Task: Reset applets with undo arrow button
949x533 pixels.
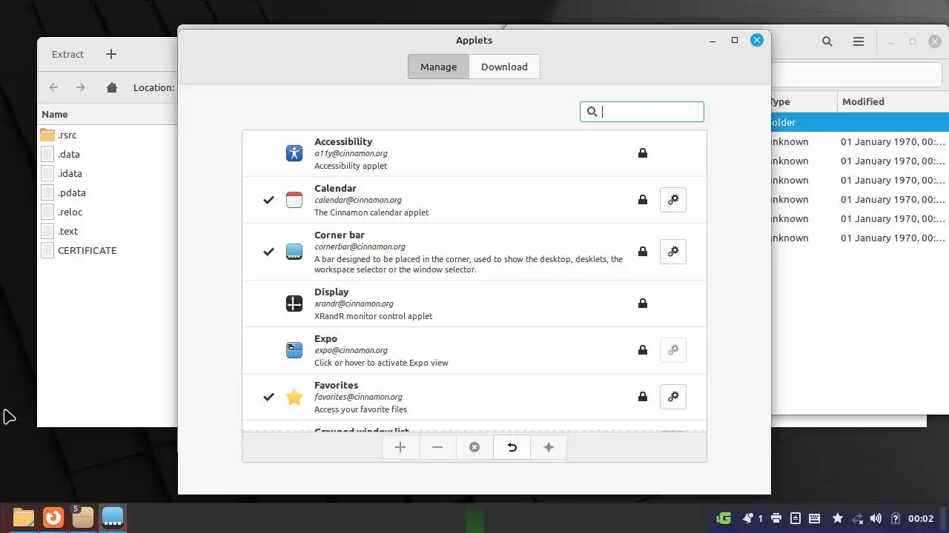Action: tap(512, 447)
